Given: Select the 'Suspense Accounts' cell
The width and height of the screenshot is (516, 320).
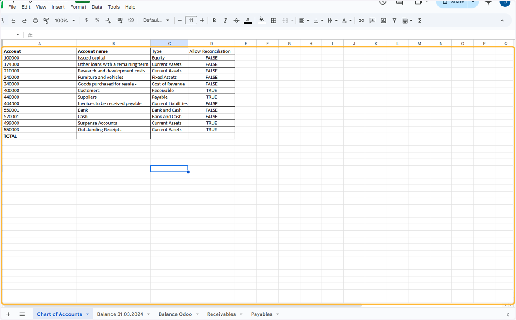Looking at the screenshot, I should click(x=114, y=123).
